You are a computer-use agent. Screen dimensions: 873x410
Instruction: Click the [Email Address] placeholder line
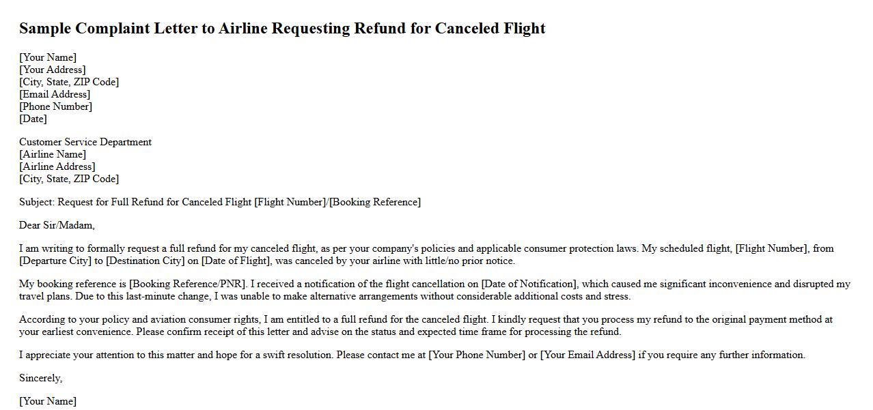coord(55,94)
